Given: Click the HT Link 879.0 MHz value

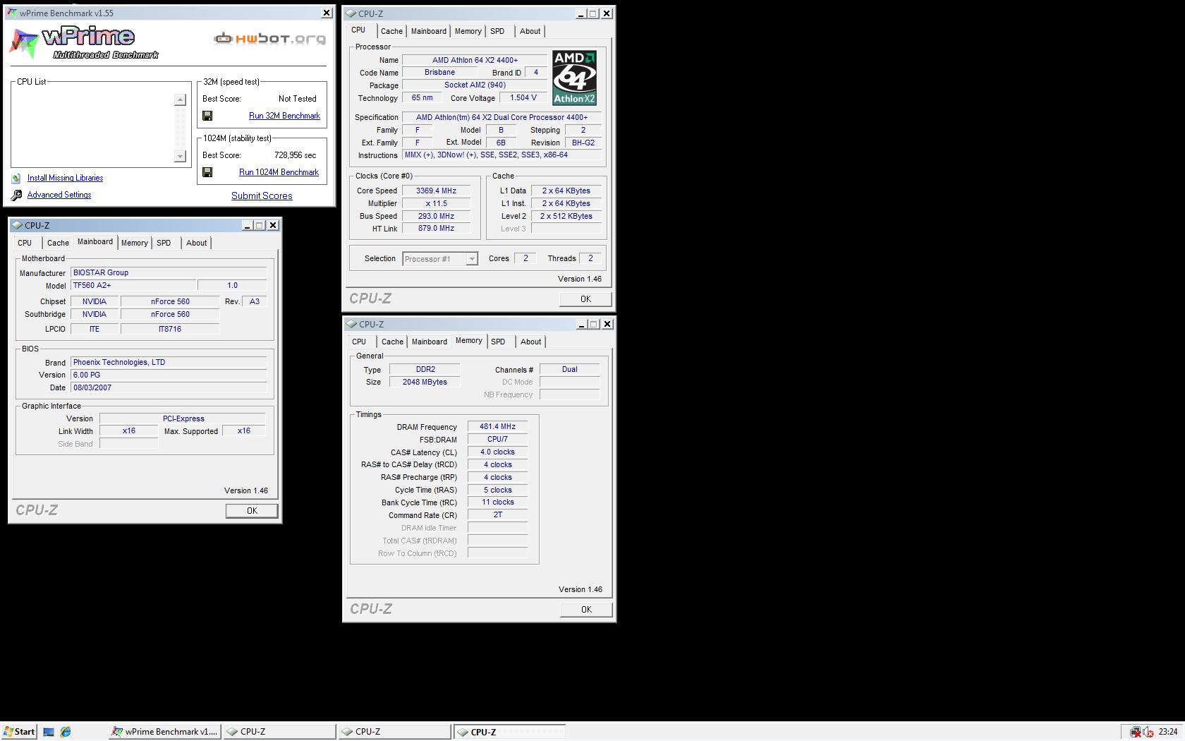Looking at the screenshot, I should pyautogui.click(x=436, y=229).
